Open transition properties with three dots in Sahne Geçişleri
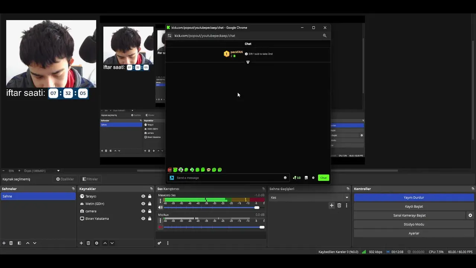Screen dimensions: 476x268 [347, 205]
